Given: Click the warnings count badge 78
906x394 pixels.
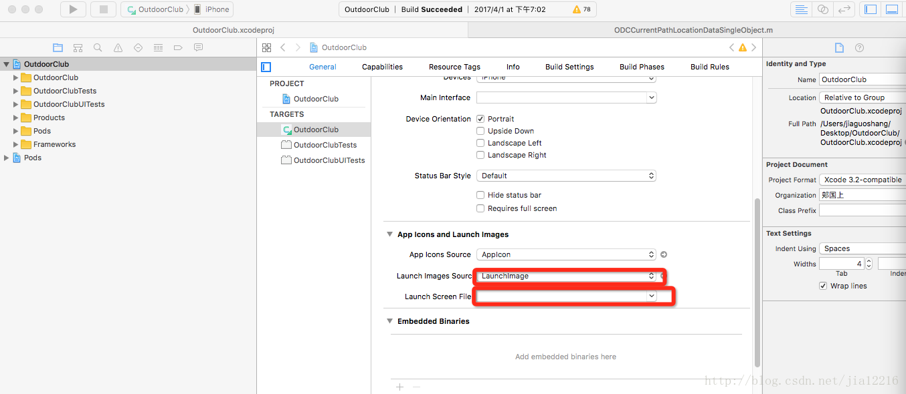Looking at the screenshot, I should tap(582, 9).
